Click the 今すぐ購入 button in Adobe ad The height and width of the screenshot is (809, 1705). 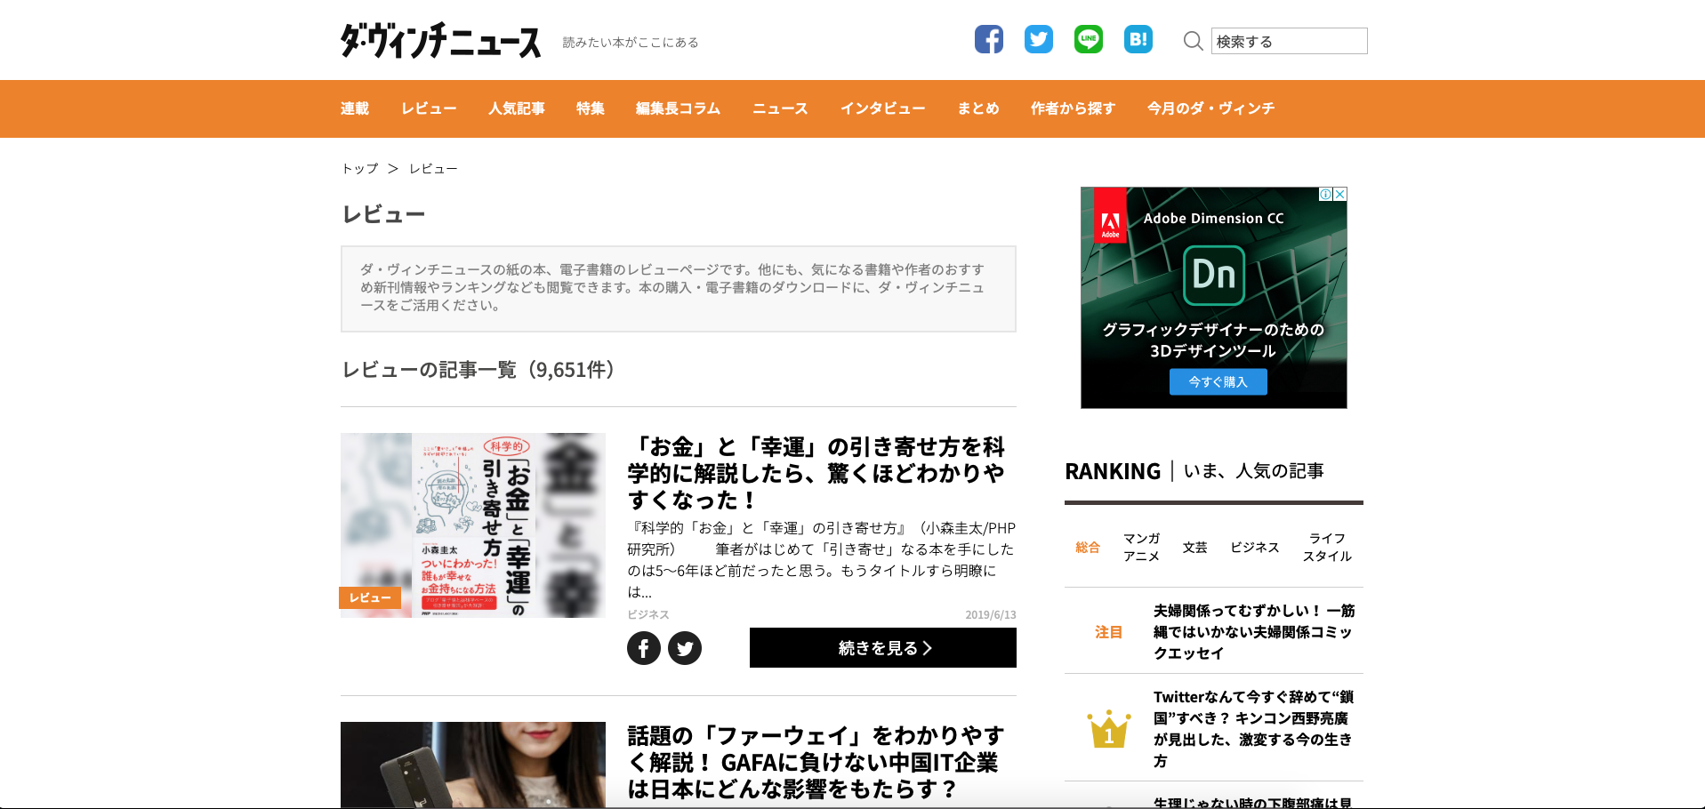coord(1218,381)
